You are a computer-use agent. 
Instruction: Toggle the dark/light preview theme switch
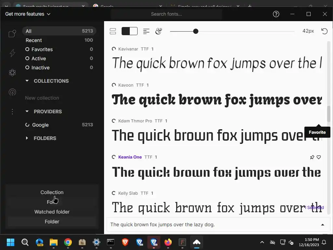(129, 31)
